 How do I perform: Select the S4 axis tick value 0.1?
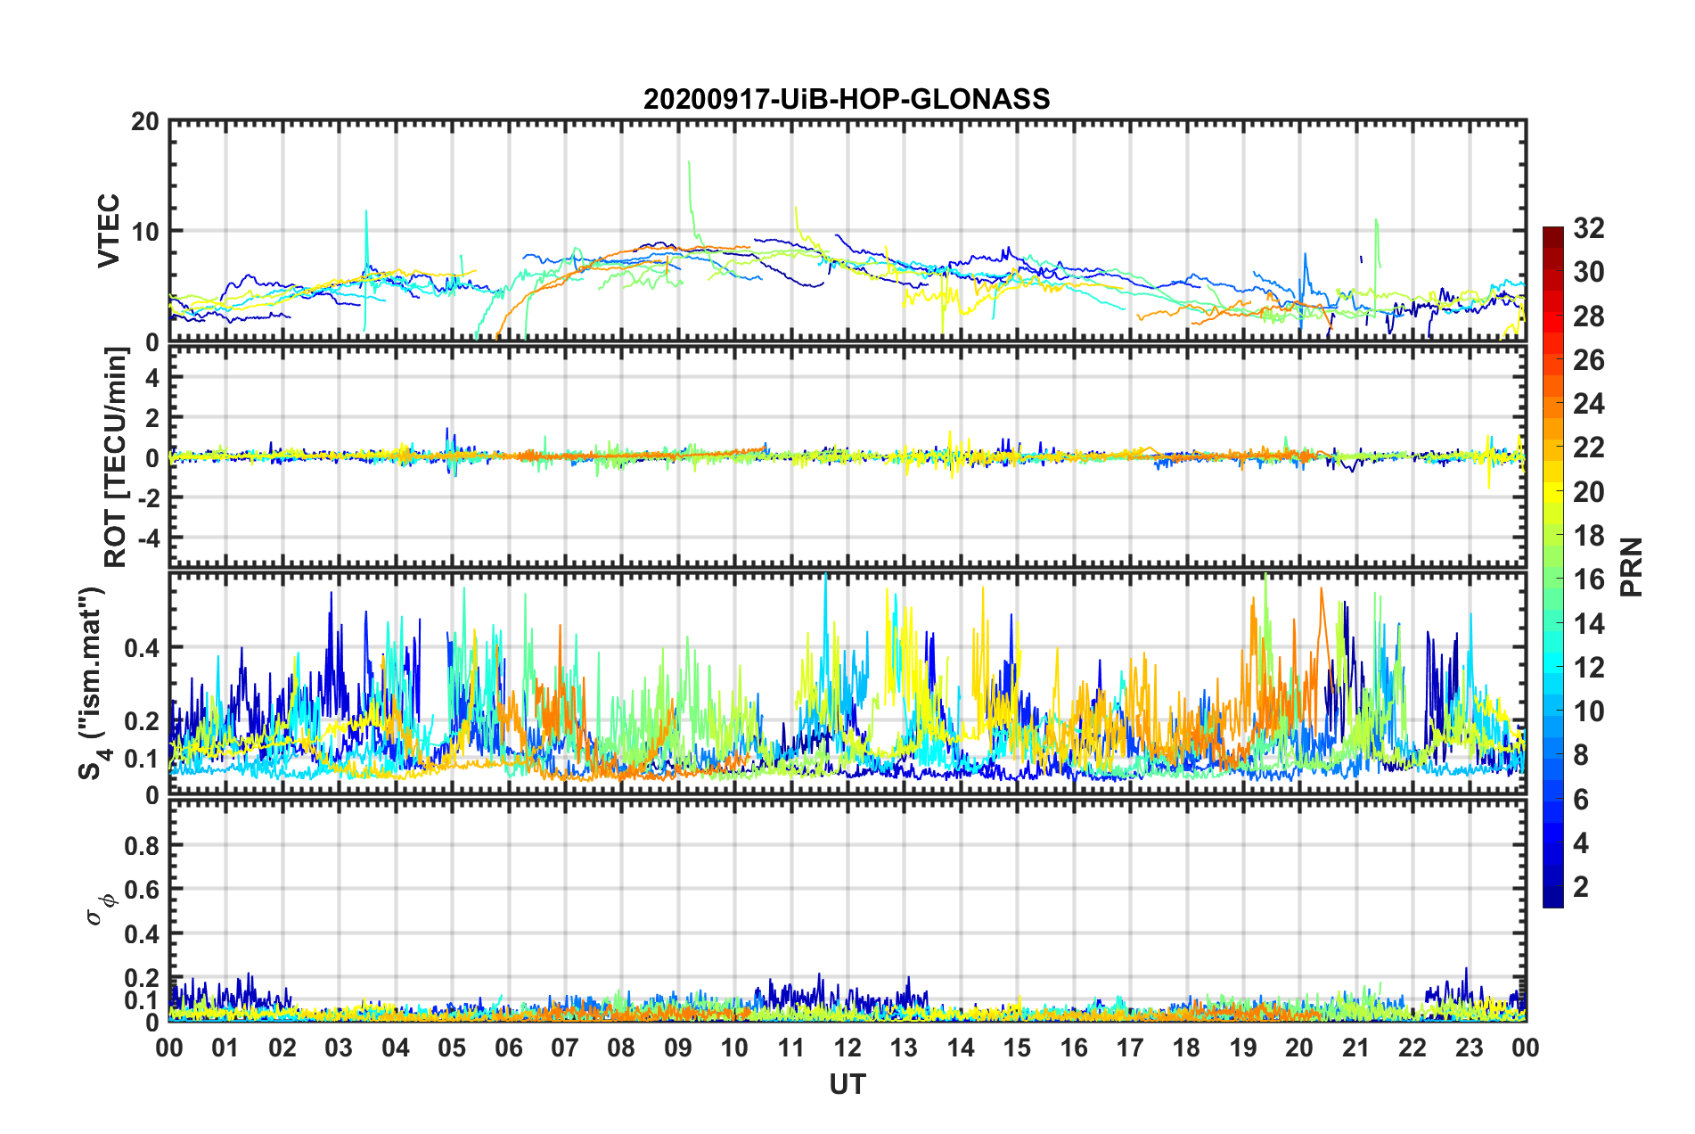coord(142,759)
